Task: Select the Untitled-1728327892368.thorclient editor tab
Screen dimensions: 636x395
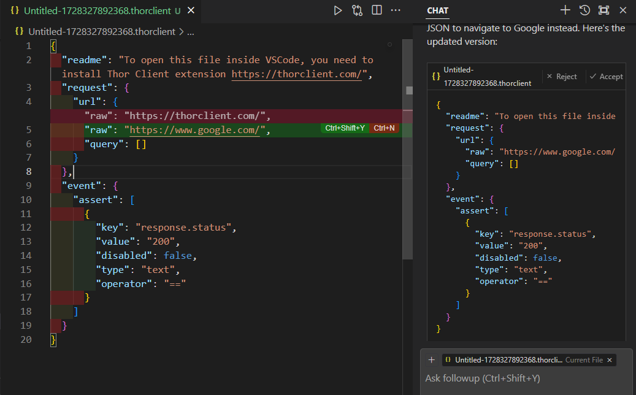Action: (97, 11)
